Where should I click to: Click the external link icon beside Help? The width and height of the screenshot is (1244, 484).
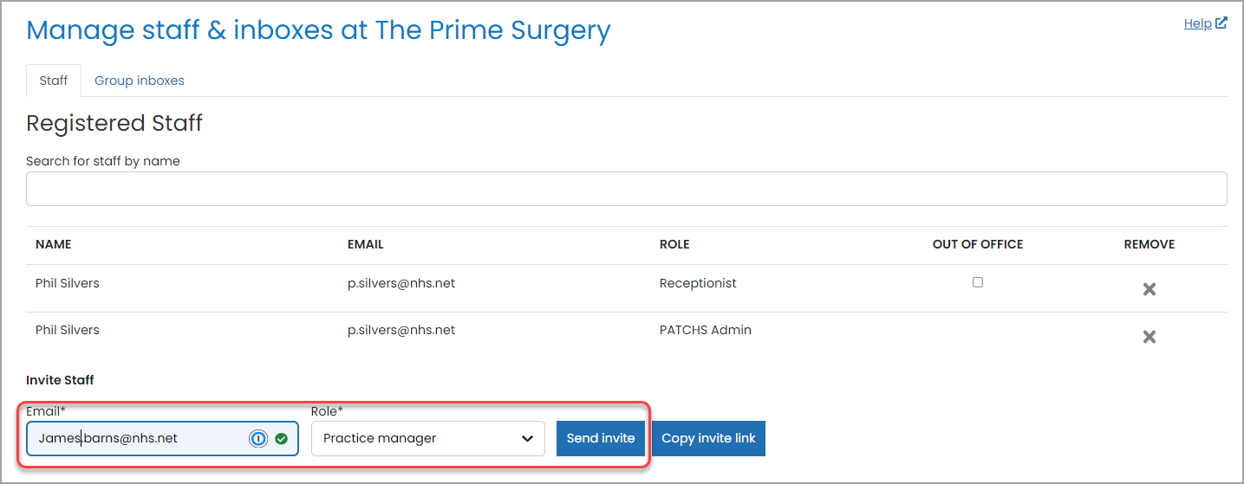tap(1221, 23)
